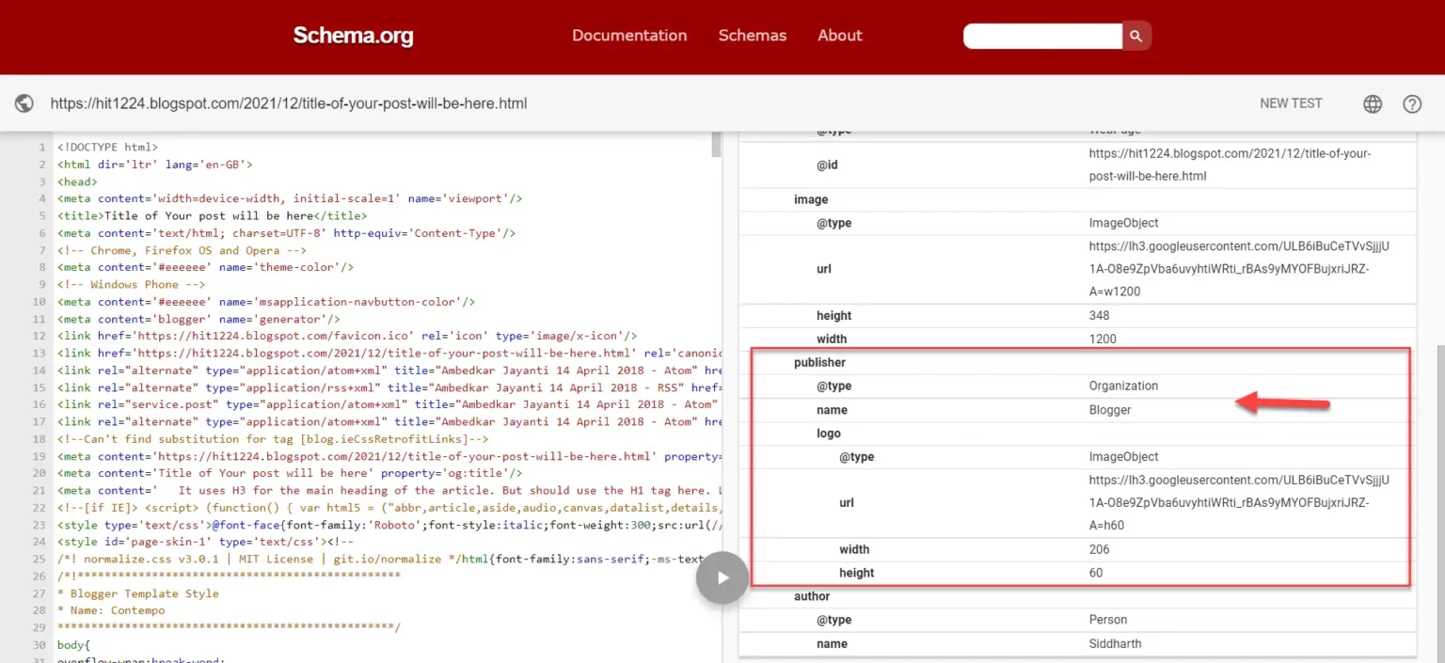Run the test with the play button

click(x=722, y=577)
